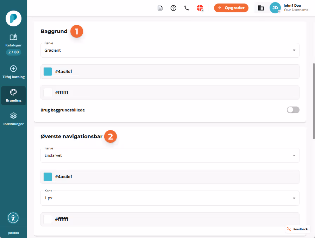
Task: Open the accessibility options icon
Action: click(13, 218)
